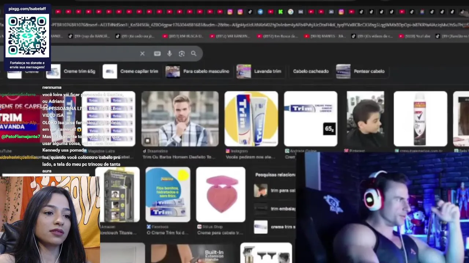Click the magnifying glass search icon
Viewport: 469px width, 263px height.
click(x=193, y=54)
